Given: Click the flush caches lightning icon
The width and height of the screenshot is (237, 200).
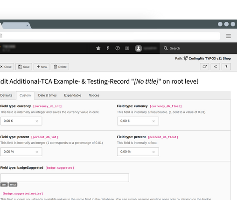Looking at the screenshot, I should click(108, 48).
